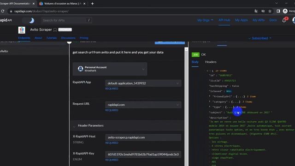This screenshot has height=166, width=295.
Task: Click the Incognito profile icon
Action: click(x=285, y=11)
